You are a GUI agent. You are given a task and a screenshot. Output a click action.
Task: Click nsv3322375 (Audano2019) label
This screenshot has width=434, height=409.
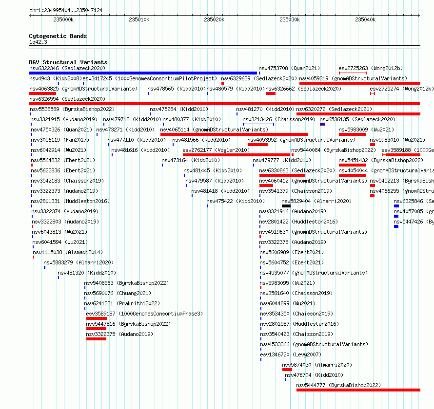[119, 334]
